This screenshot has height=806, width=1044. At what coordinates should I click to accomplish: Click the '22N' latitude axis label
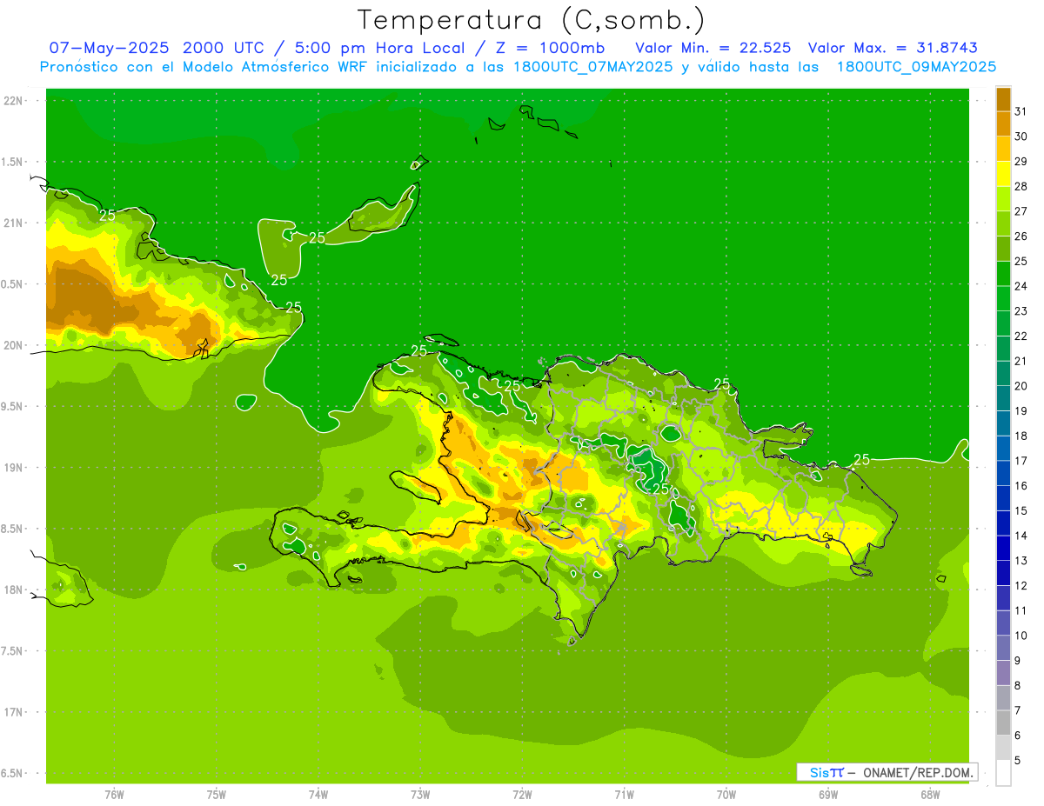tap(14, 101)
